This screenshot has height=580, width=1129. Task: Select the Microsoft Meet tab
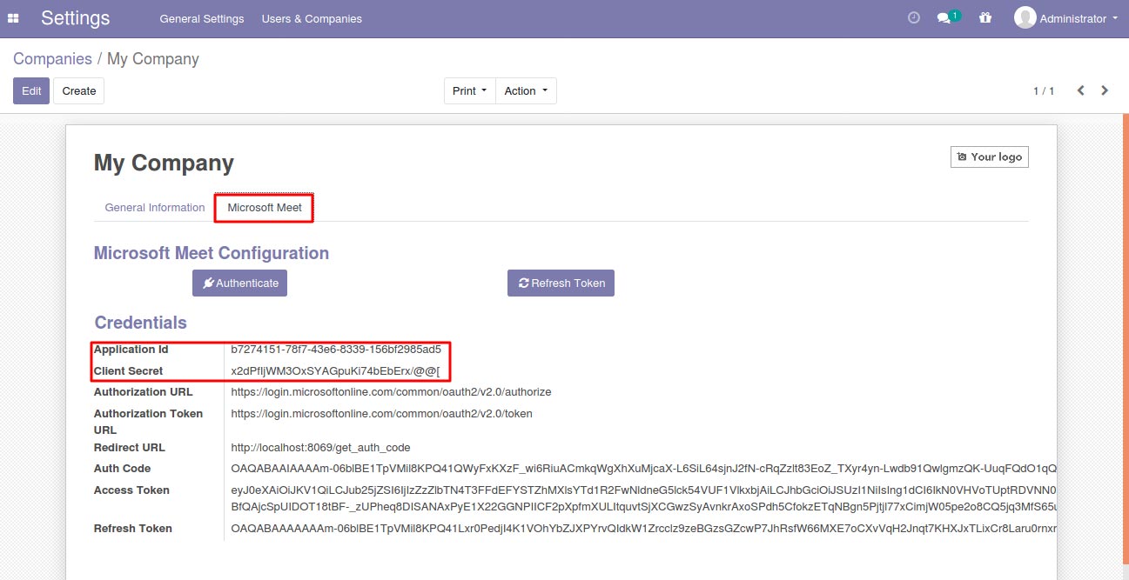pyautogui.click(x=265, y=208)
